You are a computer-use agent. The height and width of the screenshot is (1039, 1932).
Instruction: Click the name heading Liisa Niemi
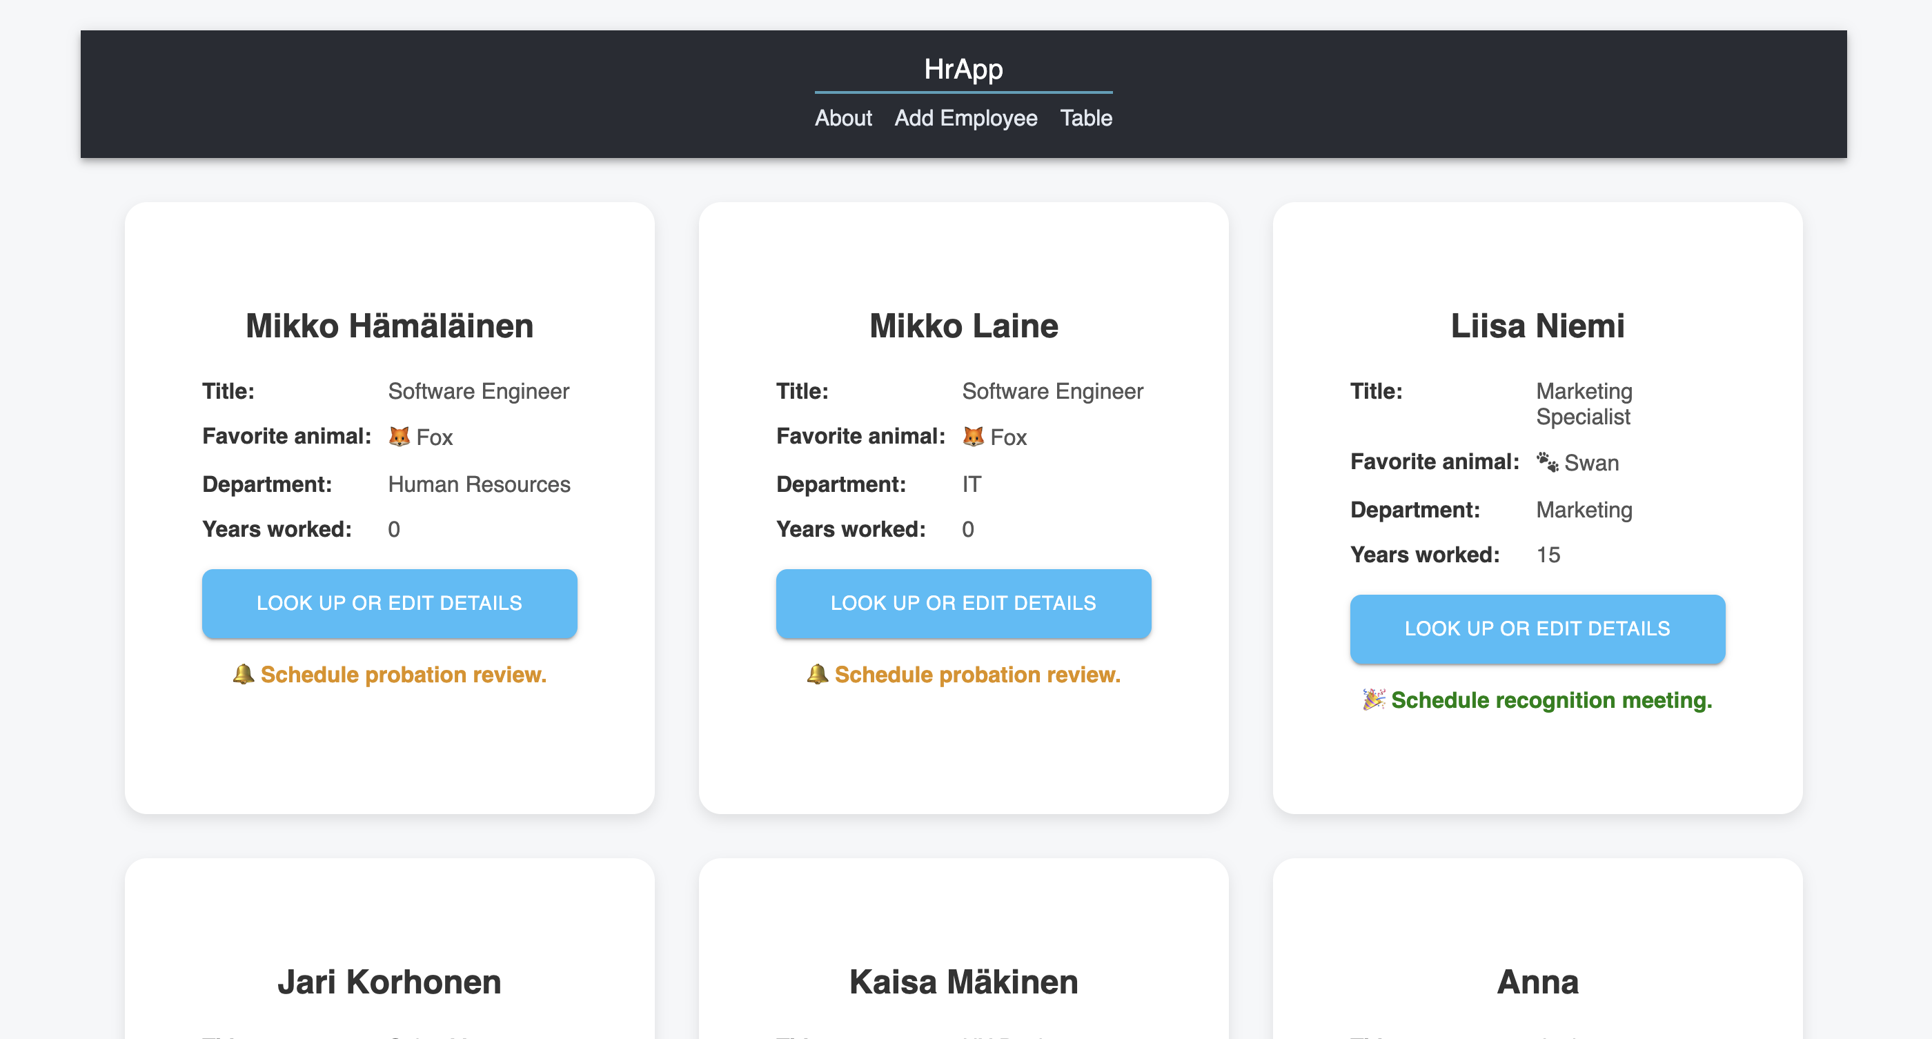(1537, 326)
